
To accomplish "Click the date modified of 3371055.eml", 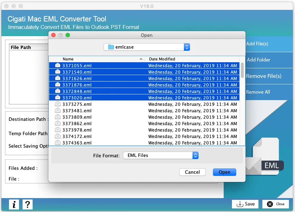I will tap(192, 66).
